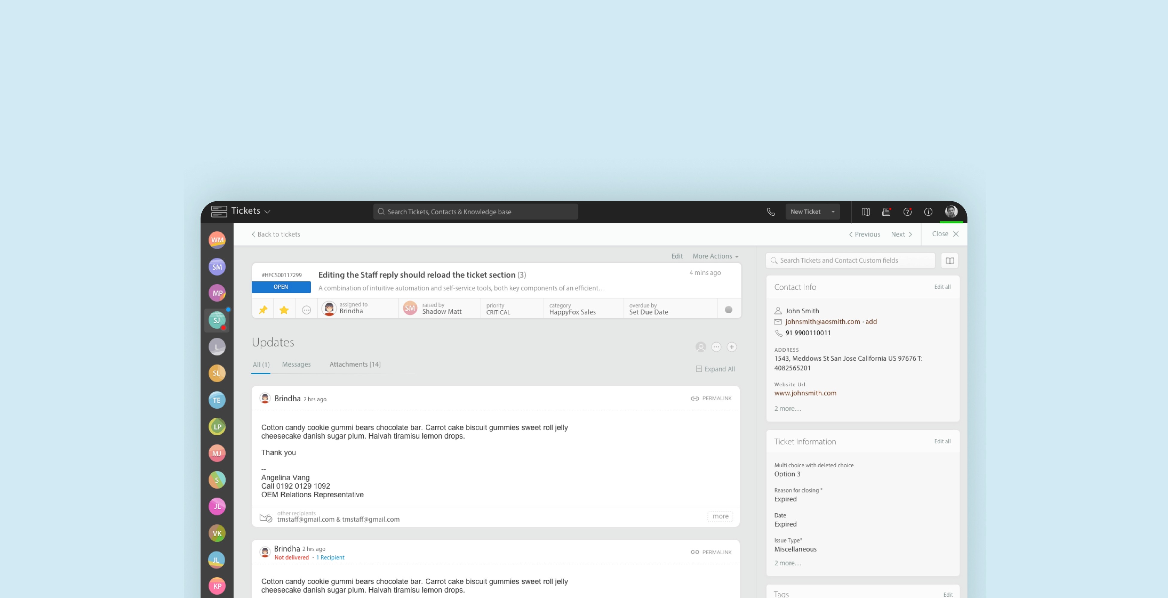Open the New Ticket dropdown arrow
This screenshot has height=598, width=1168.
[x=833, y=212]
